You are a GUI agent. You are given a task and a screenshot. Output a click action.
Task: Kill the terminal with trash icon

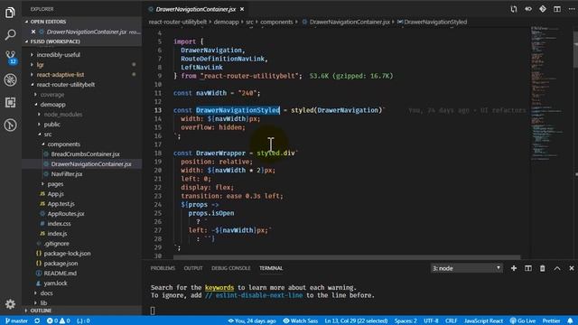pos(542,268)
